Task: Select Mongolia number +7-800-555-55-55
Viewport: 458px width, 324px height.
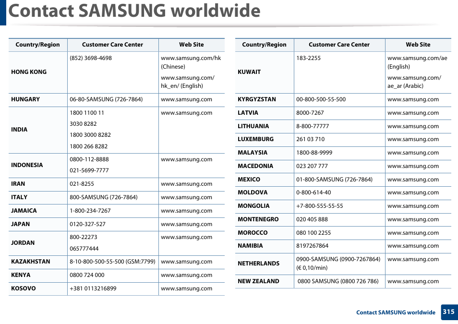Action: [320, 206]
